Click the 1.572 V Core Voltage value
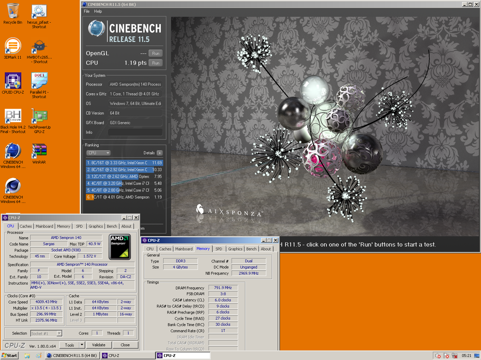Image resolution: width=481 pixels, height=360 pixels. 90,256
